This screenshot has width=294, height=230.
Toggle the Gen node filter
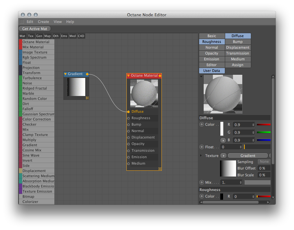coord(39,36)
